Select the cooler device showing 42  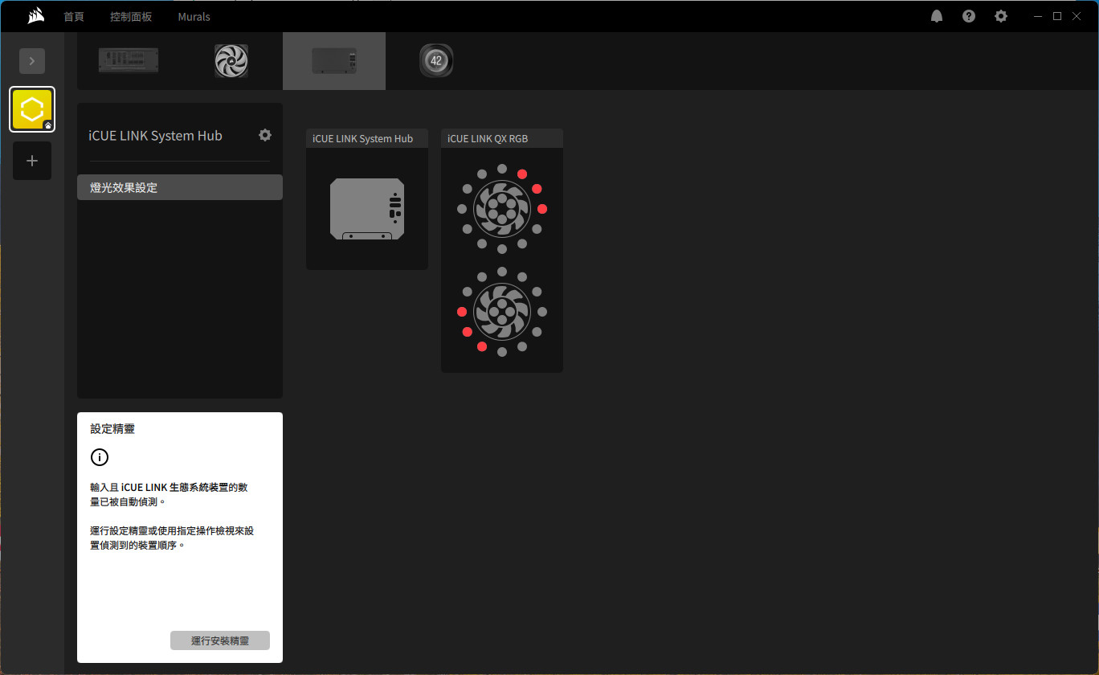436,60
